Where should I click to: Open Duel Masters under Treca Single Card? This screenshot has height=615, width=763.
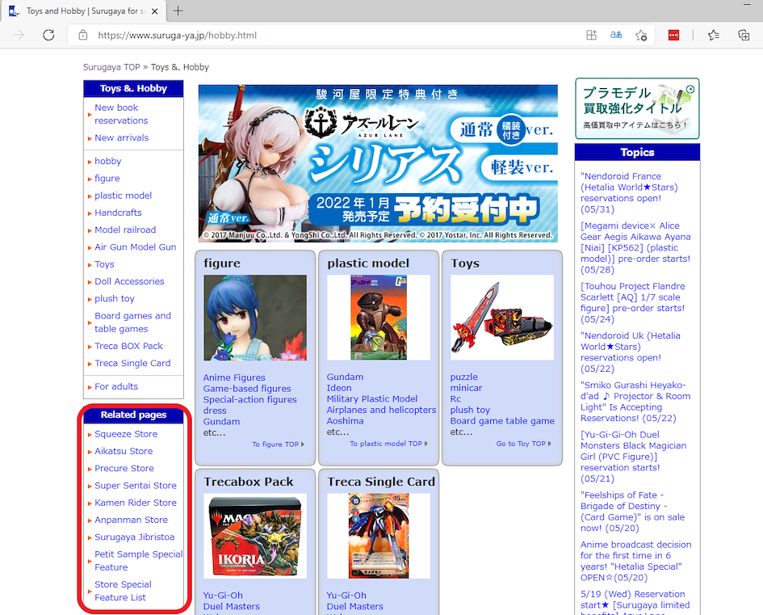coord(354,607)
